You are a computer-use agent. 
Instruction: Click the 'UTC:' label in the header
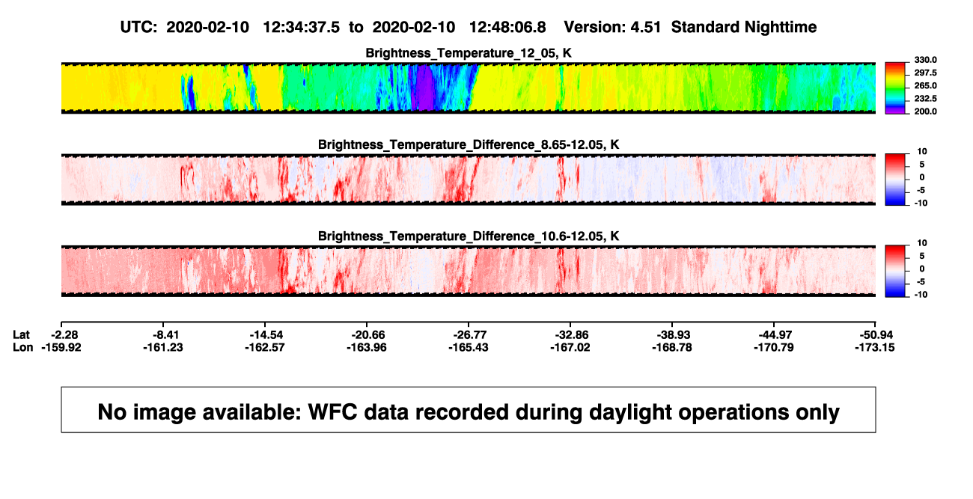point(138,27)
